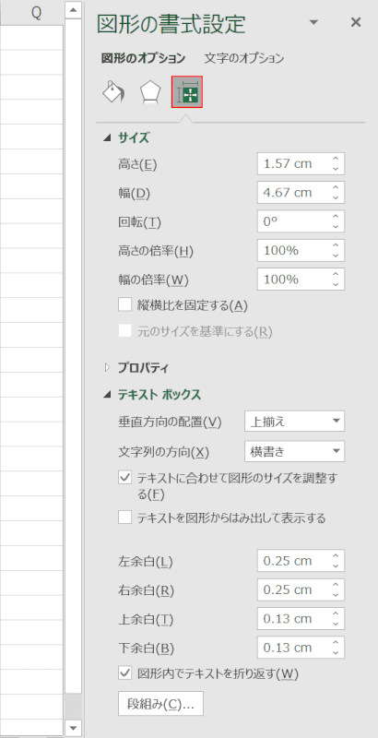Expand the プロパティ section
Screen dimensions: 378x738
click(x=107, y=367)
